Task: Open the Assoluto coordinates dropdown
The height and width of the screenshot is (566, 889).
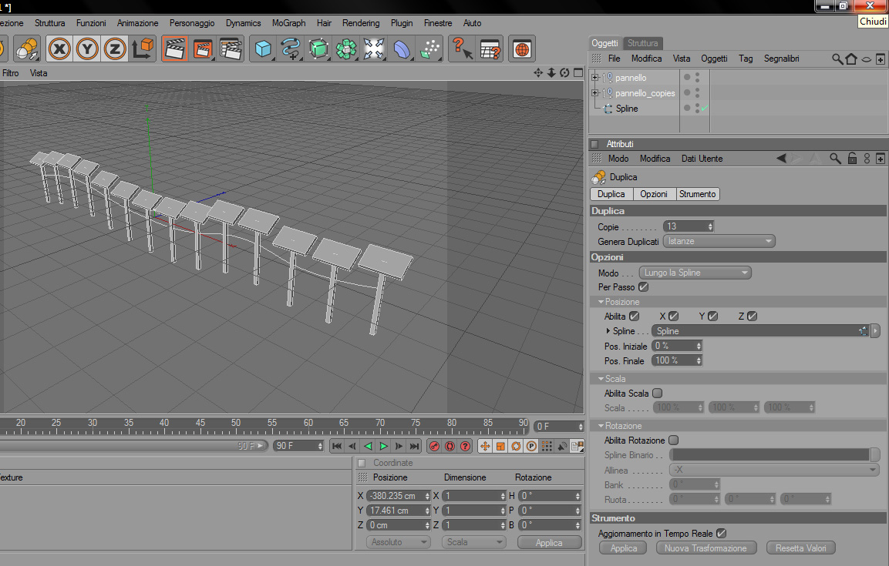Action: coord(398,542)
